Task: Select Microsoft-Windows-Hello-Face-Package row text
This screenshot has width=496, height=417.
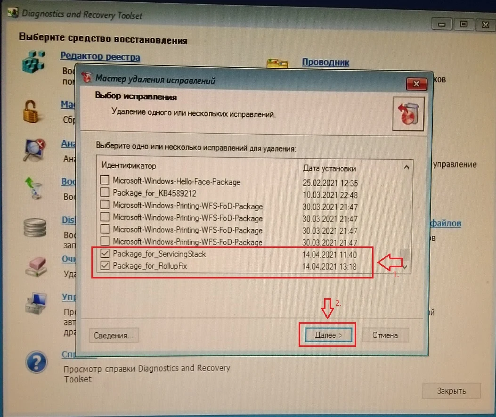Action: point(177,181)
